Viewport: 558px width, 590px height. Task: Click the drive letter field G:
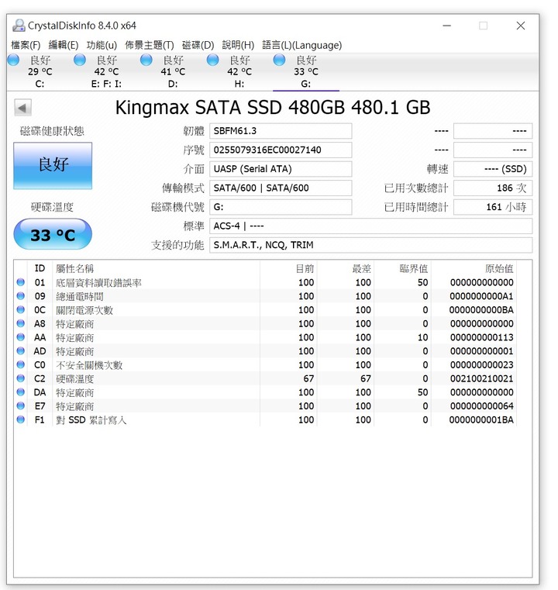click(281, 207)
